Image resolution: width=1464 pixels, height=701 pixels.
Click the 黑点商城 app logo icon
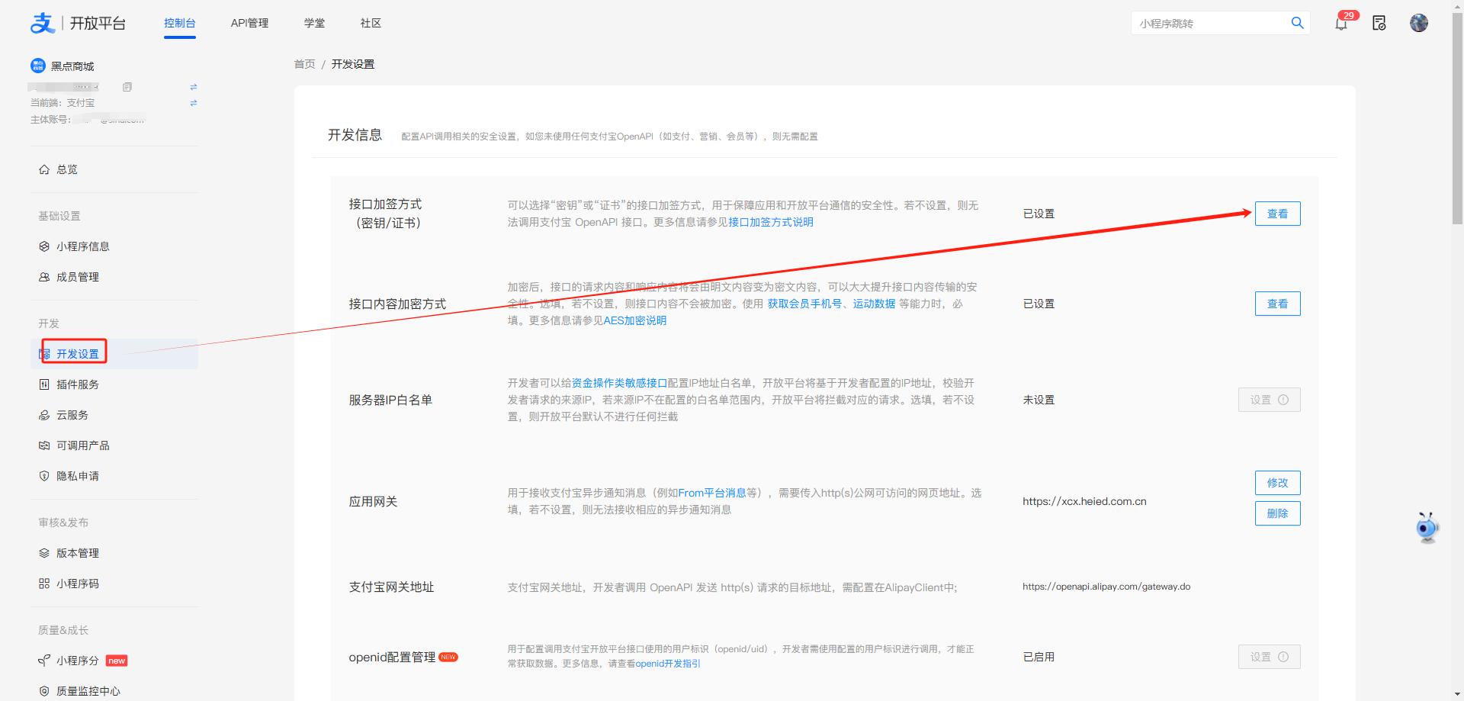[x=38, y=66]
